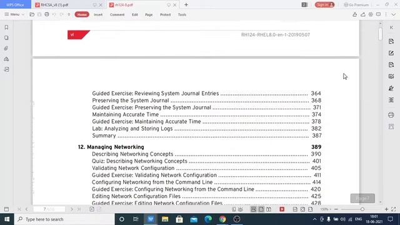Screen dimensions: 400x225
Task: Select two-page view mode
Action: tap(269, 209)
